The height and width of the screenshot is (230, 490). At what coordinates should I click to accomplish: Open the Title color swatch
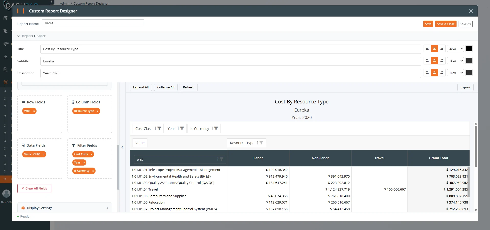(469, 48)
